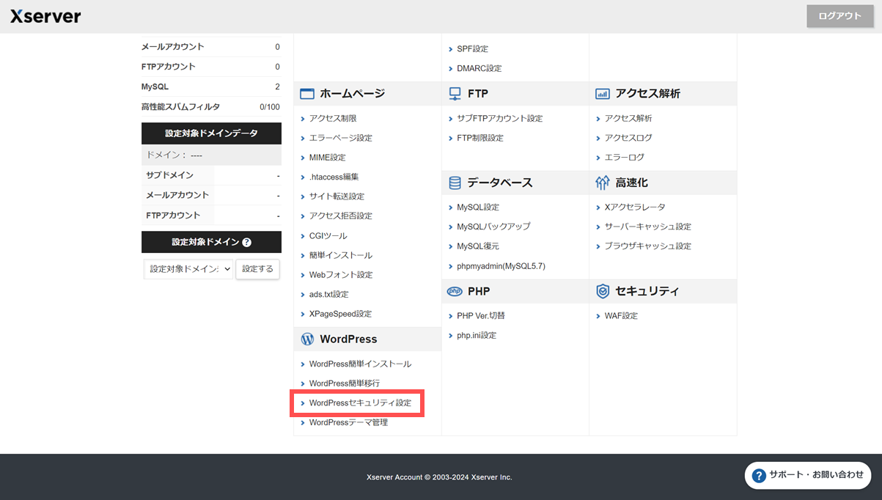Click the Xserver logo

pos(45,16)
